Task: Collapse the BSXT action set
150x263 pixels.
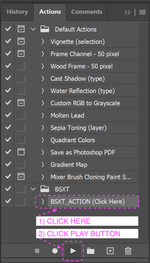Action: point(34,189)
